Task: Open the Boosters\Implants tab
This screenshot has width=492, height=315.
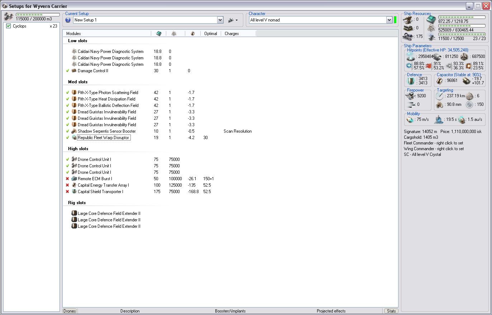Action: 230,311
